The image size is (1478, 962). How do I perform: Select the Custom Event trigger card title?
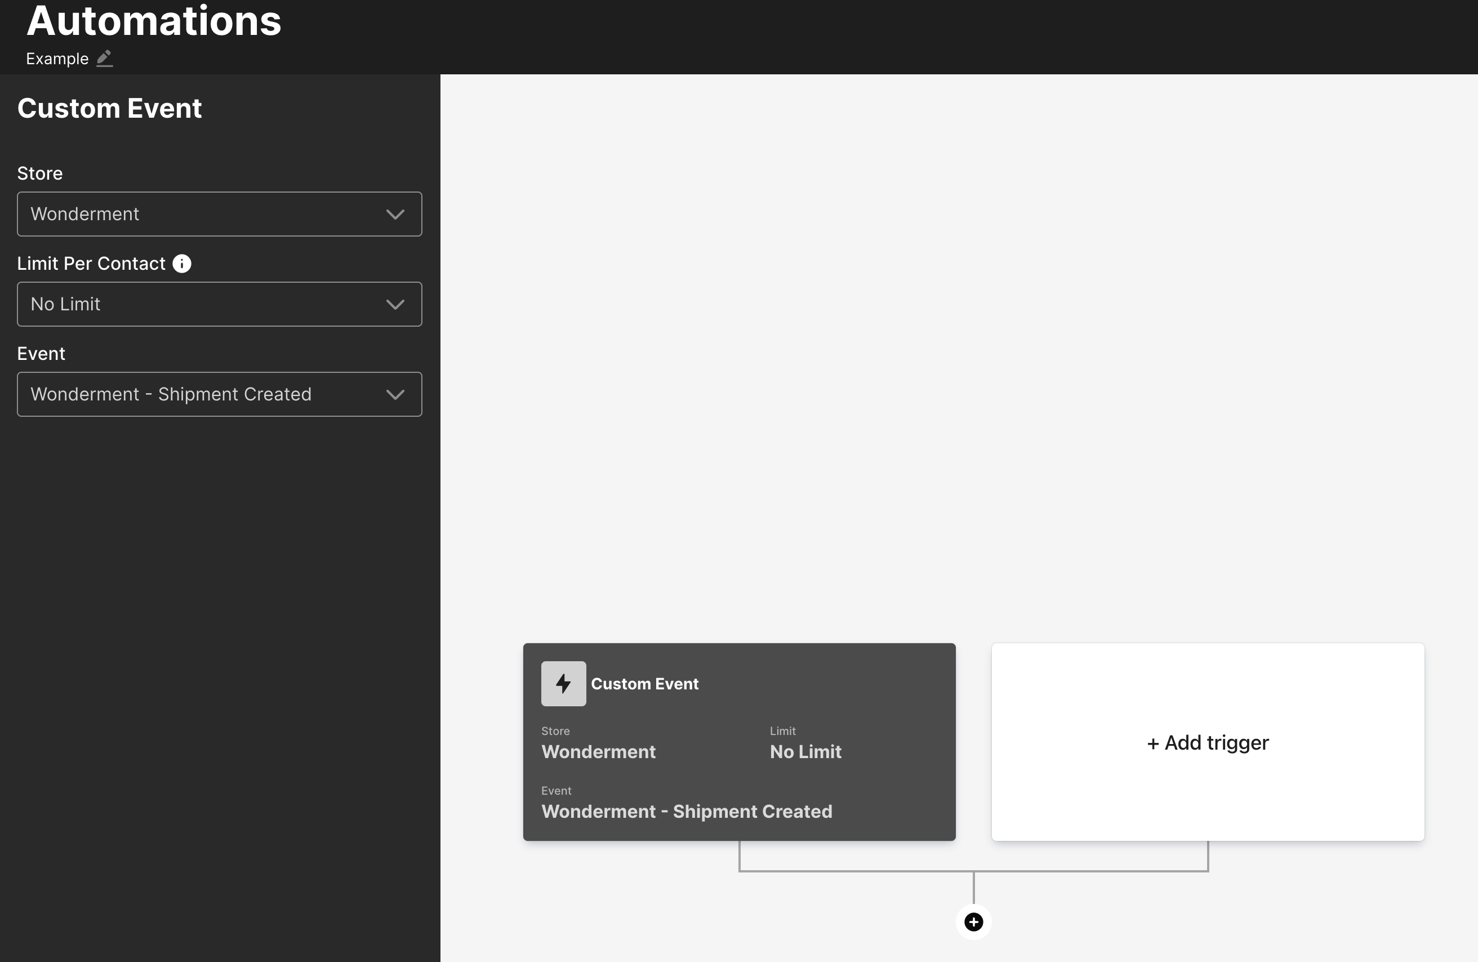click(644, 684)
